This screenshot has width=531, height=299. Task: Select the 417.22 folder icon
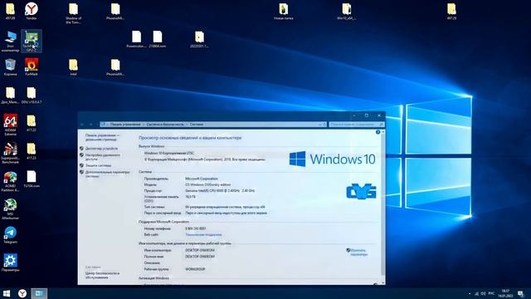point(32,123)
